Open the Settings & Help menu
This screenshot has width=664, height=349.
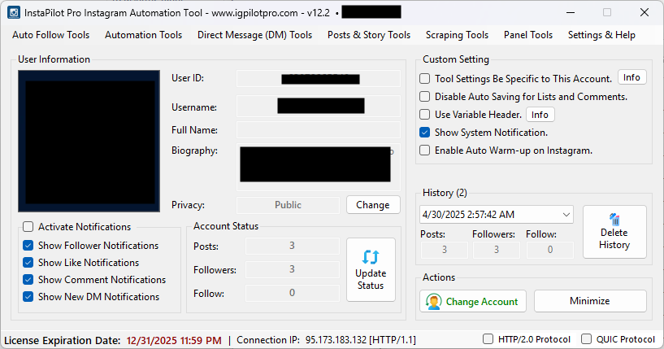[601, 35]
